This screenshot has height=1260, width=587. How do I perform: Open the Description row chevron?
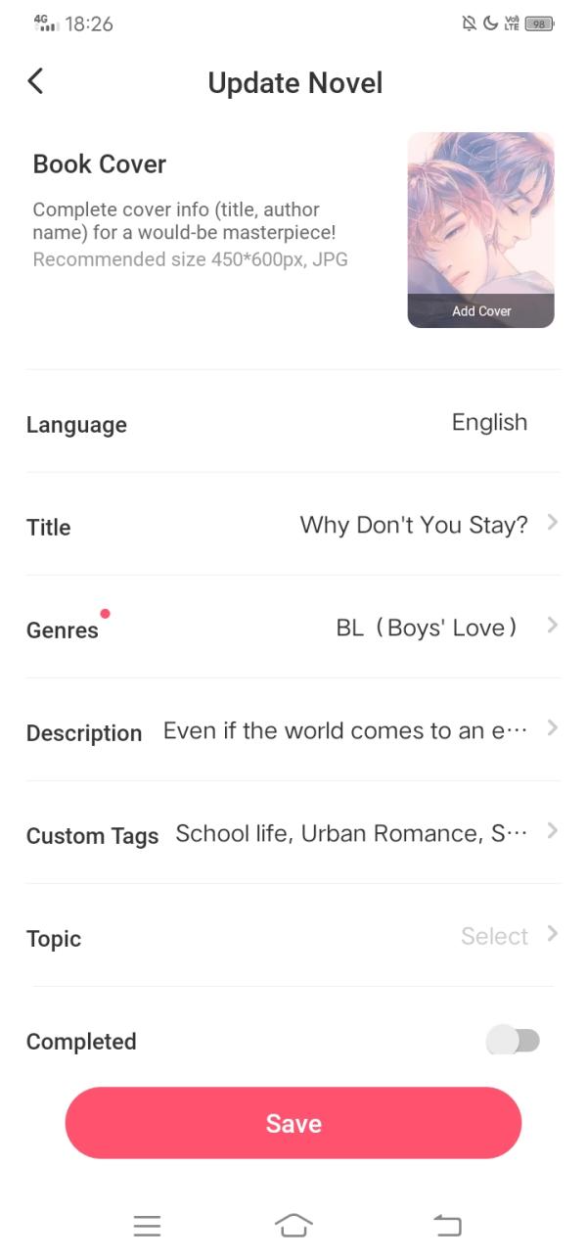(x=553, y=728)
